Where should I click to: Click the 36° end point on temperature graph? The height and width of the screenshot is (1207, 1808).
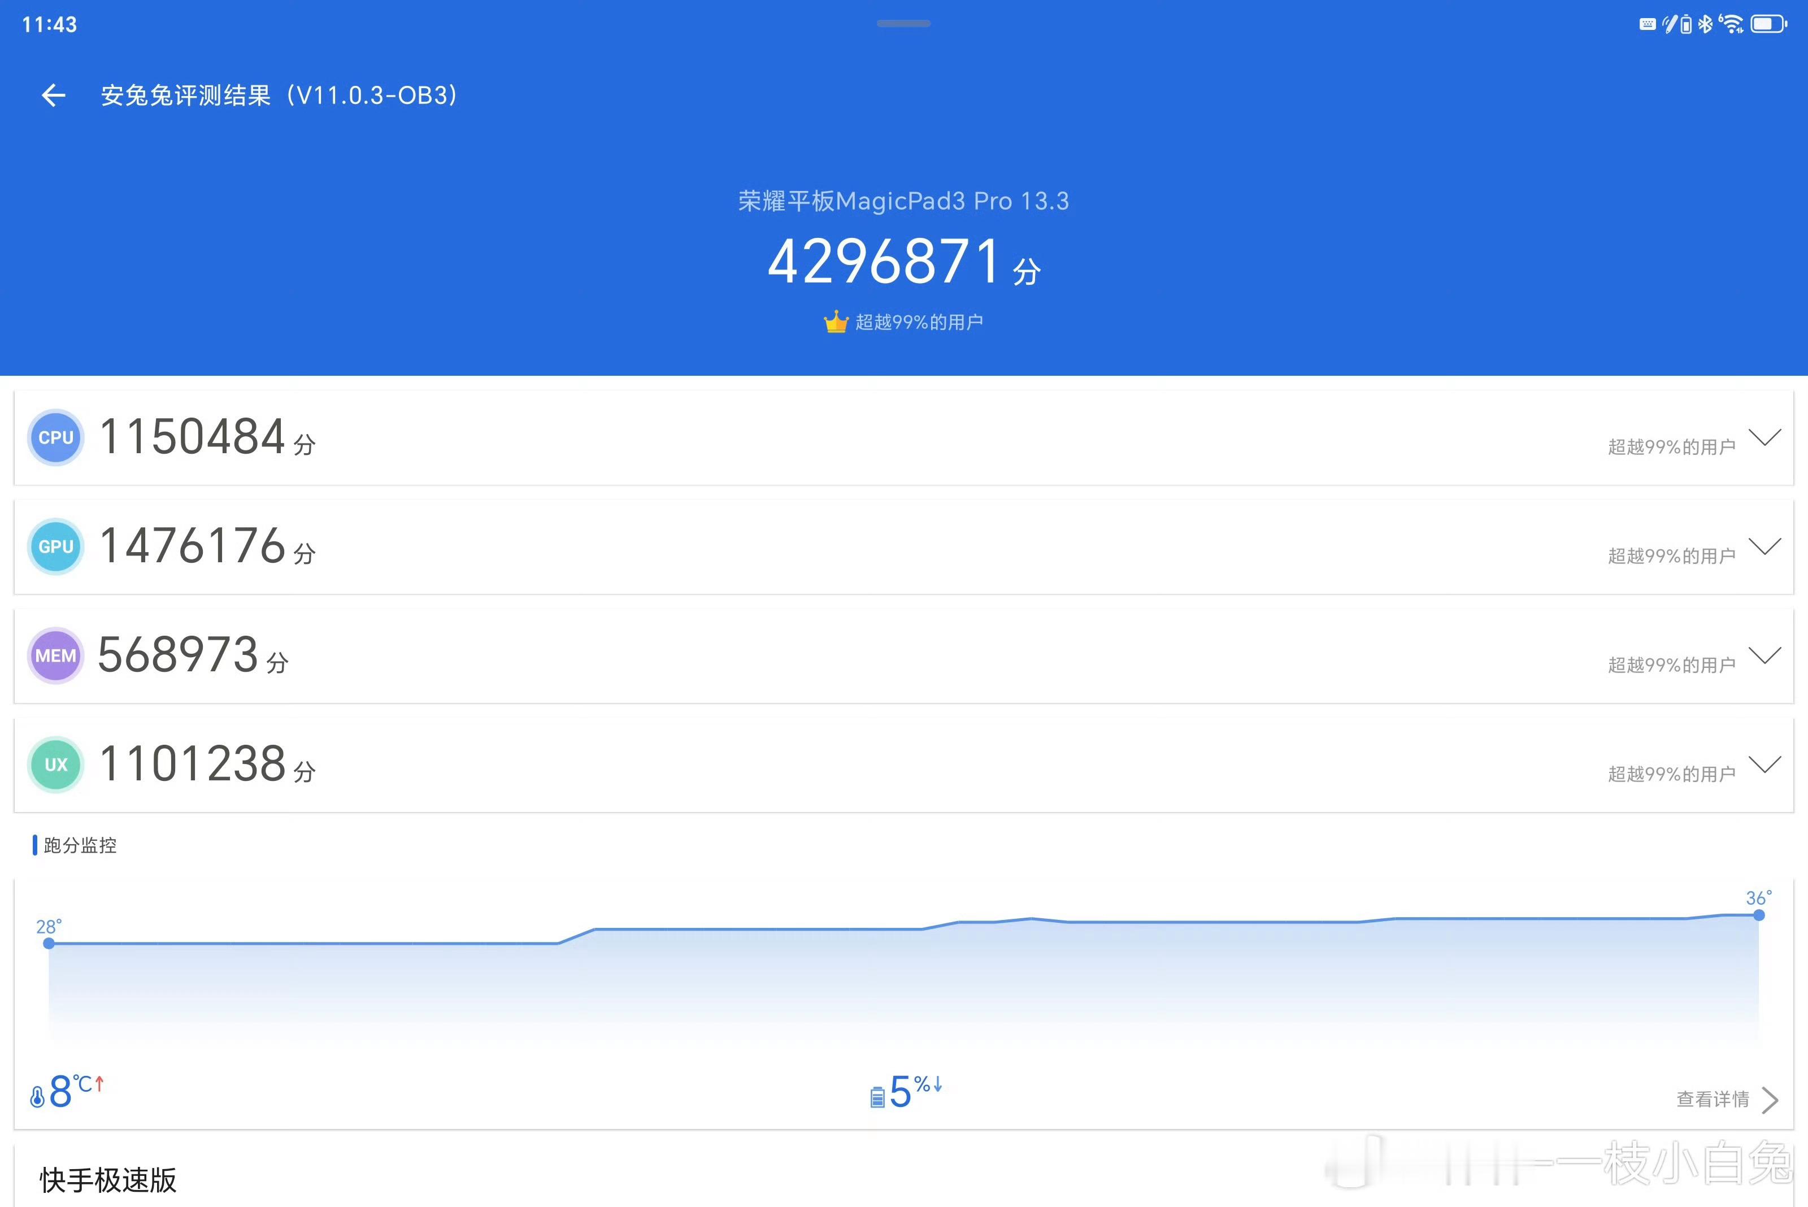tap(1759, 915)
